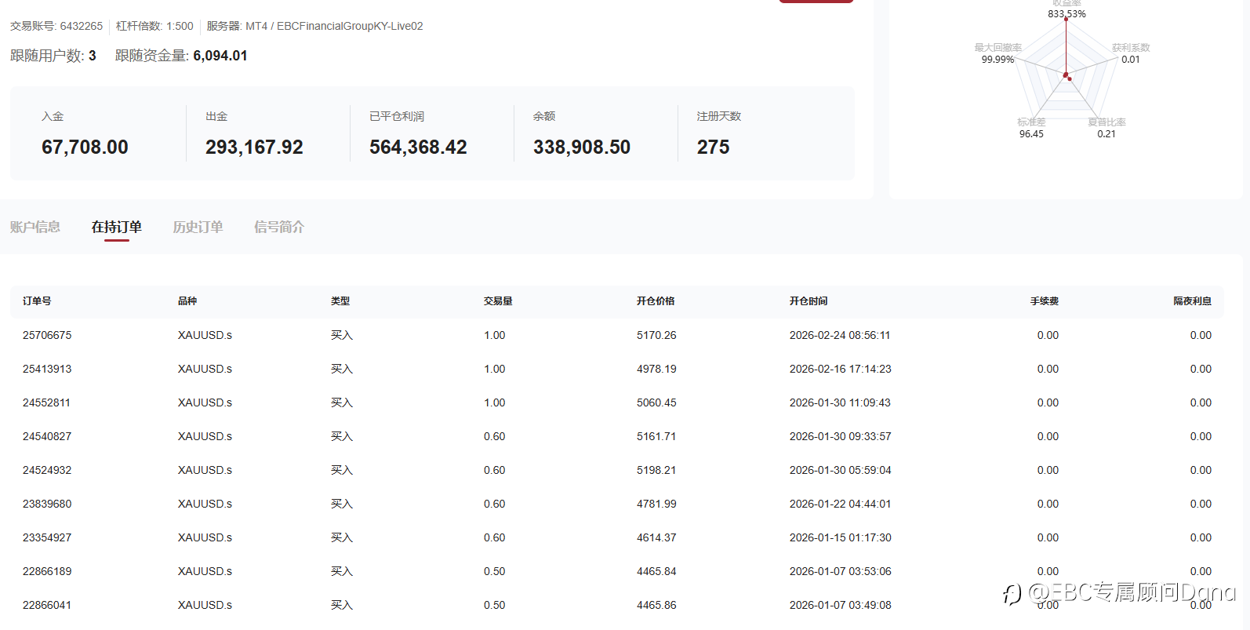The width and height of the screenshot is (1250, 630).
Task: Click 买入 in order 25413913 row
Action: coord(342,369)
